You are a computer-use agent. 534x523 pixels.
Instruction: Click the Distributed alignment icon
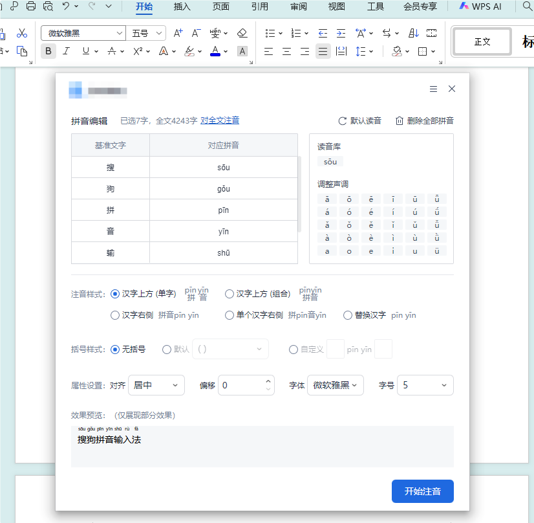(x=341, y=52)
